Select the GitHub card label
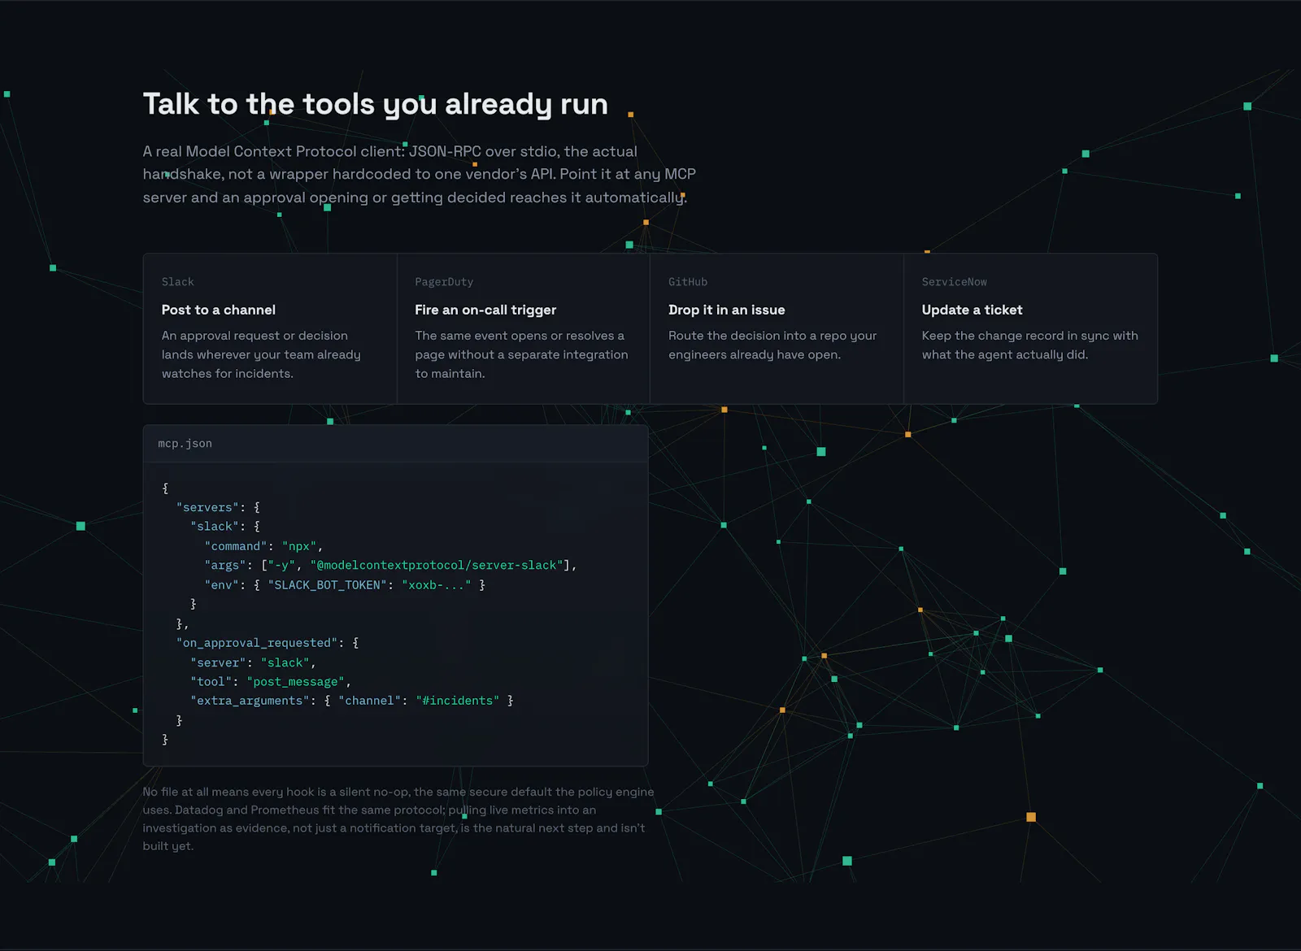 click(688, 282)
